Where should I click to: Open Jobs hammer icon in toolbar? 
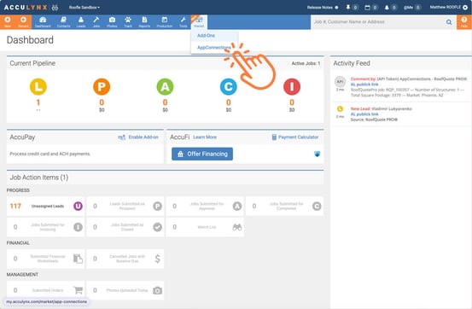[x=96, y=22]
